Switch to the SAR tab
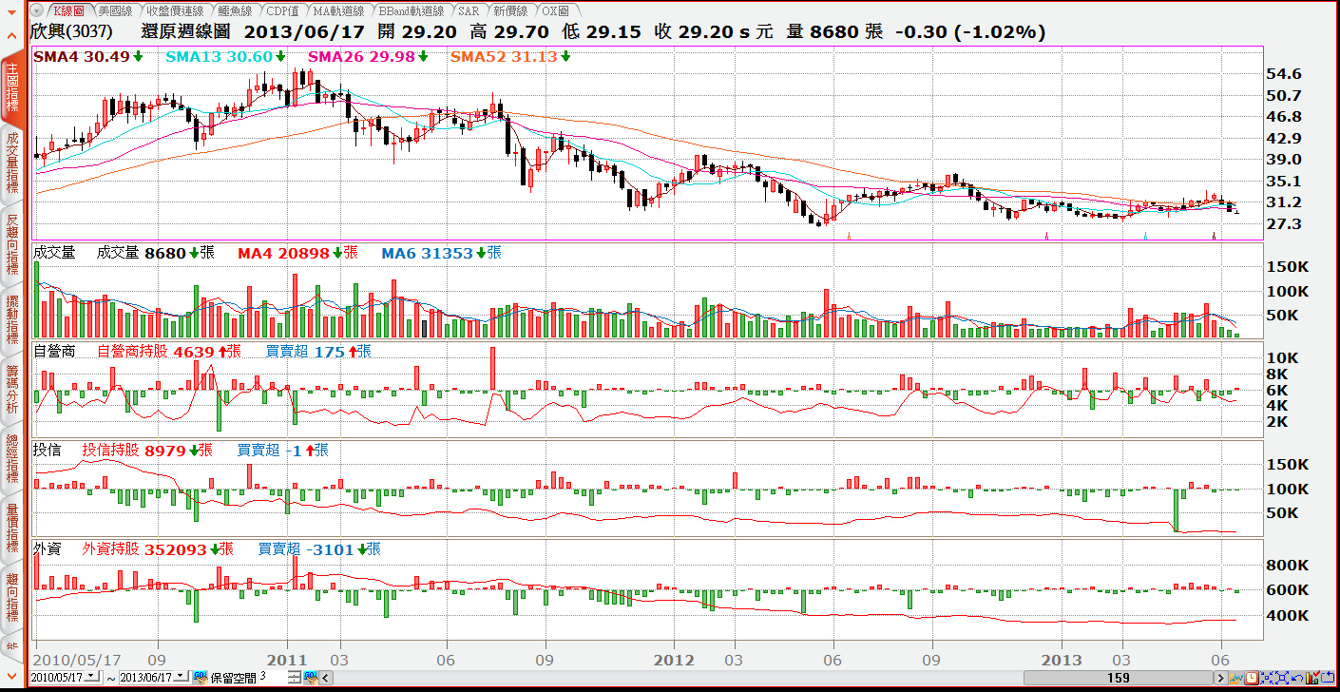Screen dimensions: 1340x692 pyautogui.click(x=469, y=10)
